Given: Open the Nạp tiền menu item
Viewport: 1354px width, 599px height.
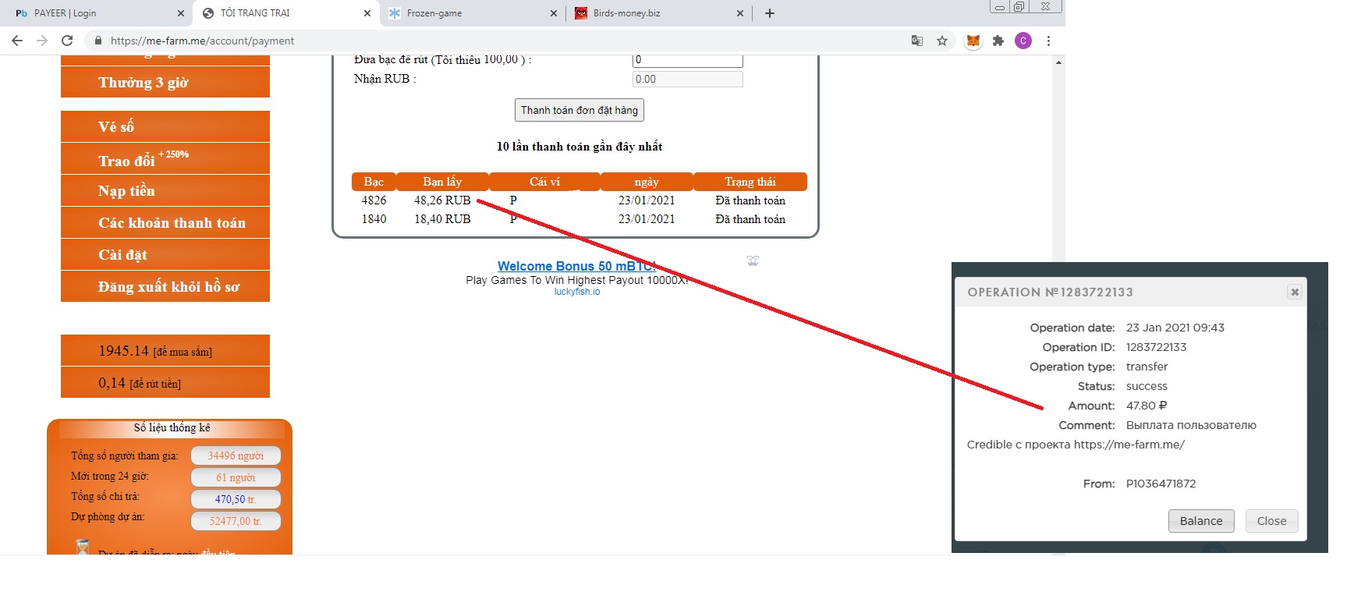Looking at the screenshot, I should (165, 191).
